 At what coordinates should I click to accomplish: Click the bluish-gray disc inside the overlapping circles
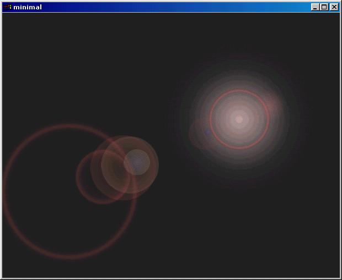(136, 162)
